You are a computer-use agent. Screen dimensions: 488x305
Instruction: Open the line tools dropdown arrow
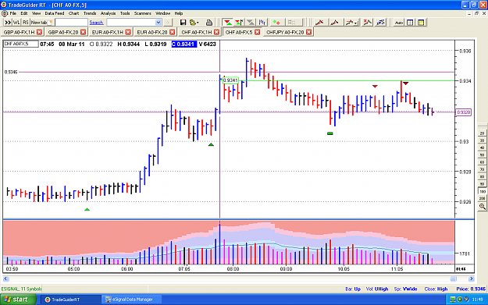click(x=356, y=23)
